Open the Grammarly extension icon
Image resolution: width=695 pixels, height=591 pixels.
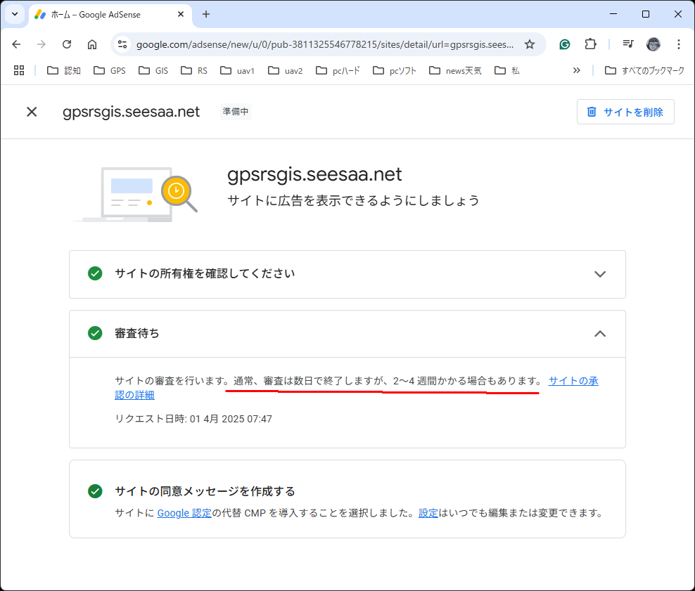click(565, 44)
